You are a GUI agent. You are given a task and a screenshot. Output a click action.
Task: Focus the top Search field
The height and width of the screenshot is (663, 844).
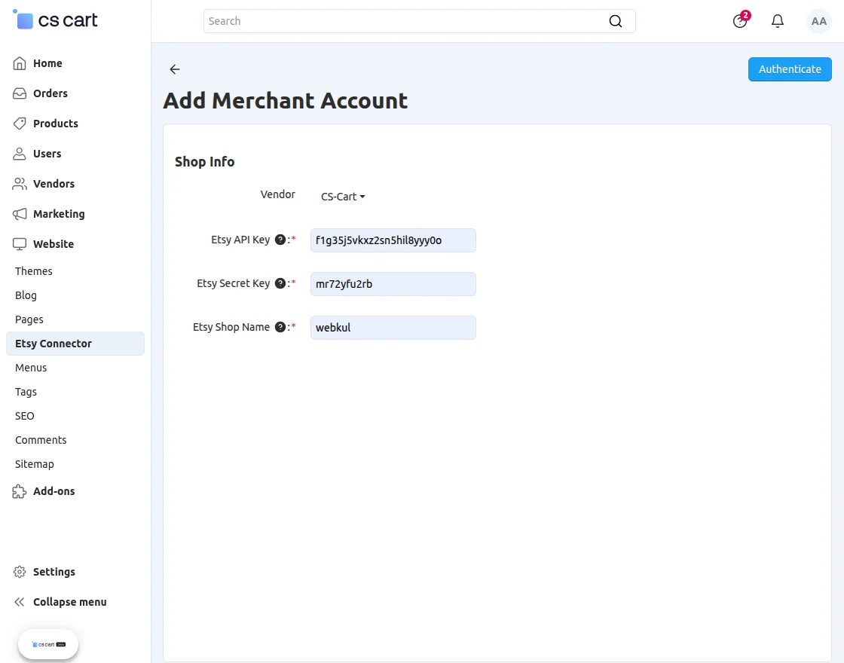419,21
